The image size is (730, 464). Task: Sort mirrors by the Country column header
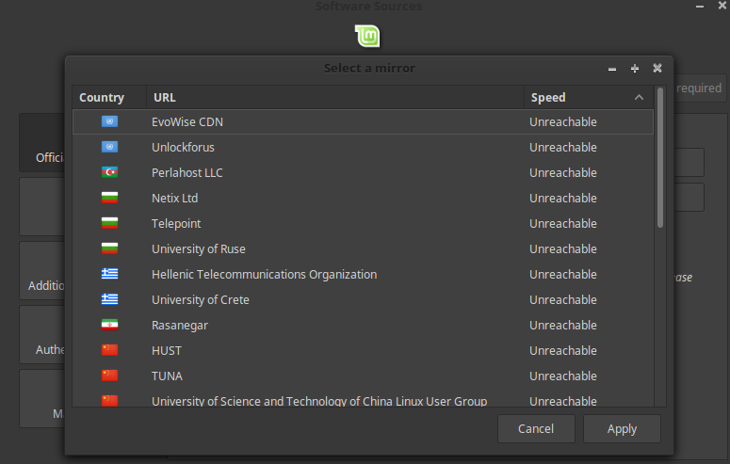109,97
